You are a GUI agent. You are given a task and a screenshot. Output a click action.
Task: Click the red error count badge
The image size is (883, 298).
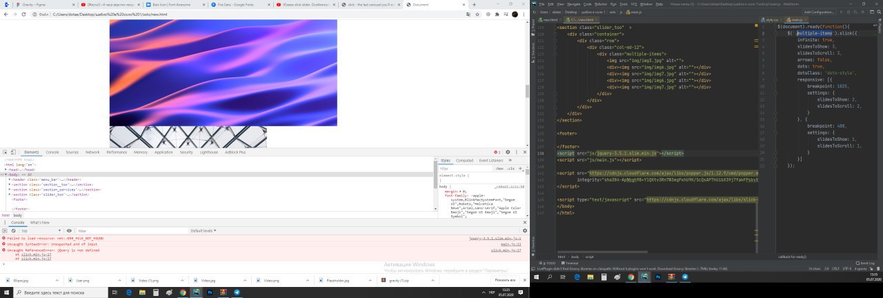(497, 152)
